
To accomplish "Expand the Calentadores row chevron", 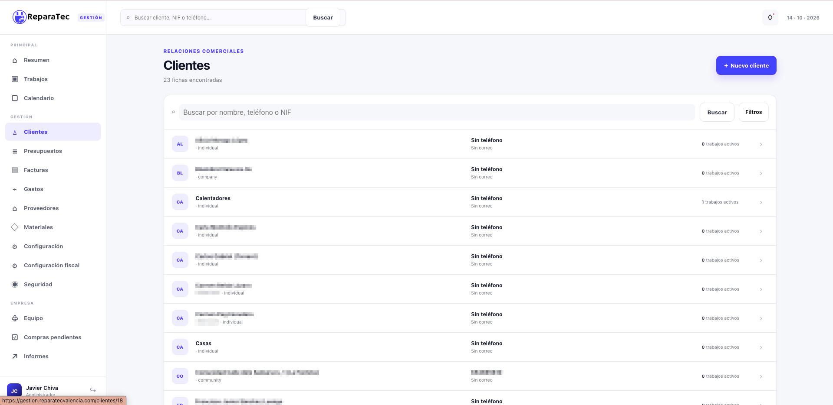I will [761, 202].
